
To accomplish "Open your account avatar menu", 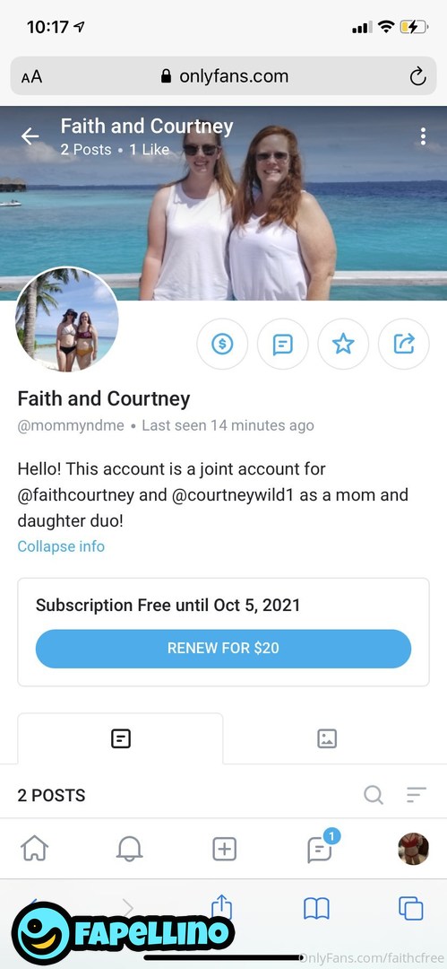I will 414,849.
